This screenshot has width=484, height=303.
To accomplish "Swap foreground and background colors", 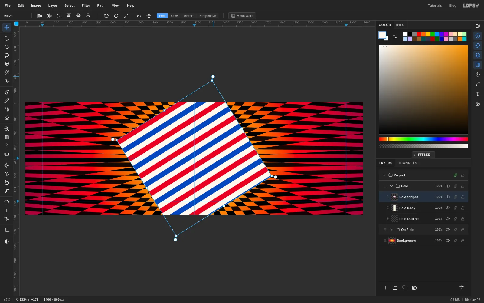I will click(x=395, y=36).
